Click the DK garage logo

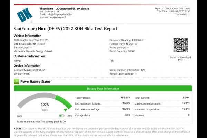click(24, 14)
